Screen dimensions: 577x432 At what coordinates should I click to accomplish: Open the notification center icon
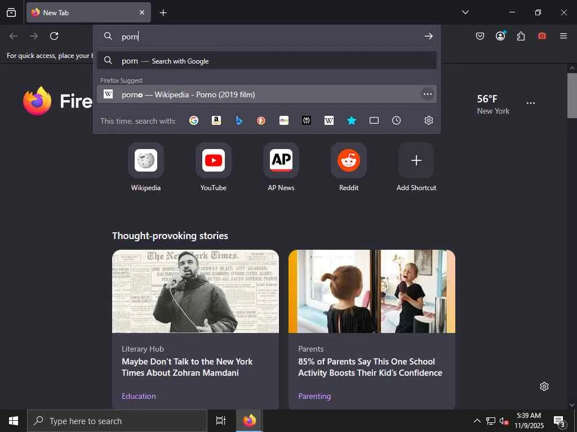tap(560, 421)
